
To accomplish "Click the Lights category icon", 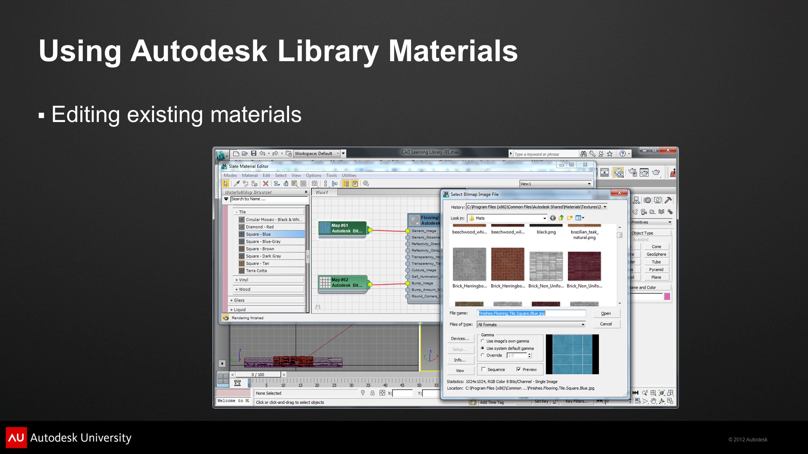I will (x=635, y=212).
